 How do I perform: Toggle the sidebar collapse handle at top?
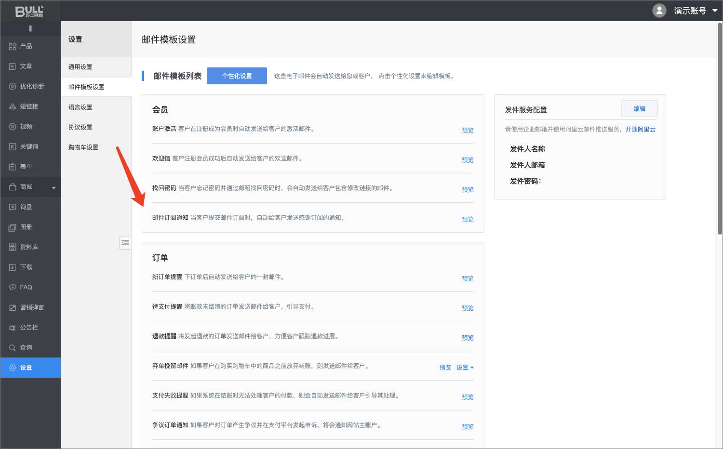[30, 28]
